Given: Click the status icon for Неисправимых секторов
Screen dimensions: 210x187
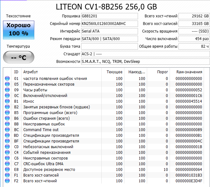Looking at the screenshot, I should pos(7,158).
